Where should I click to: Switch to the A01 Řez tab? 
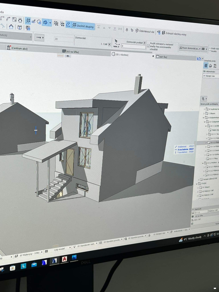(x=162, y=57)
